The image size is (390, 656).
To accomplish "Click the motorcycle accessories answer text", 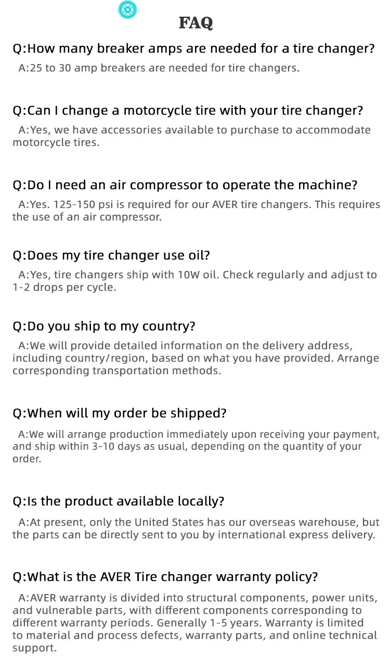I will tap(191, 136).
